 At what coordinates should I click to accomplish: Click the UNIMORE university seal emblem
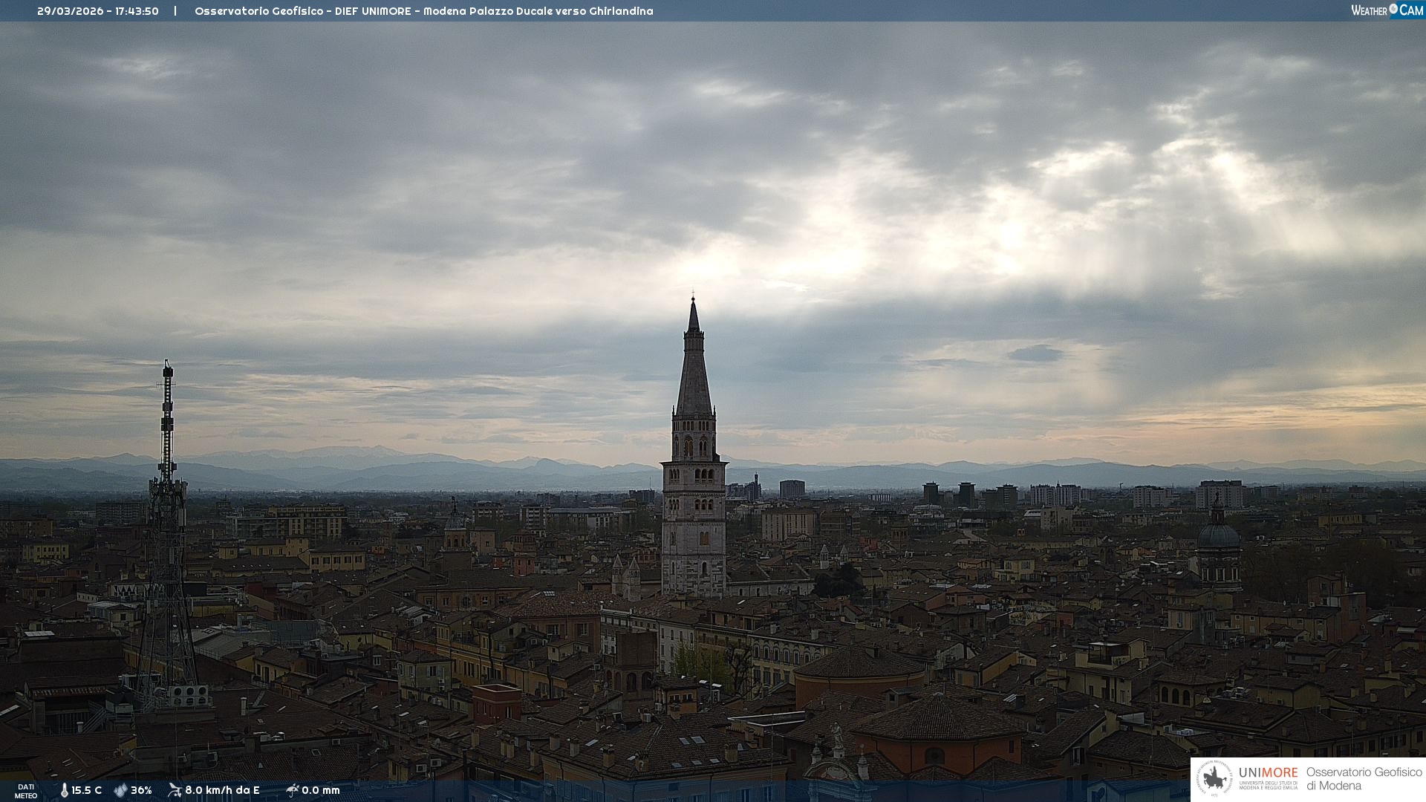(1214, 778)
